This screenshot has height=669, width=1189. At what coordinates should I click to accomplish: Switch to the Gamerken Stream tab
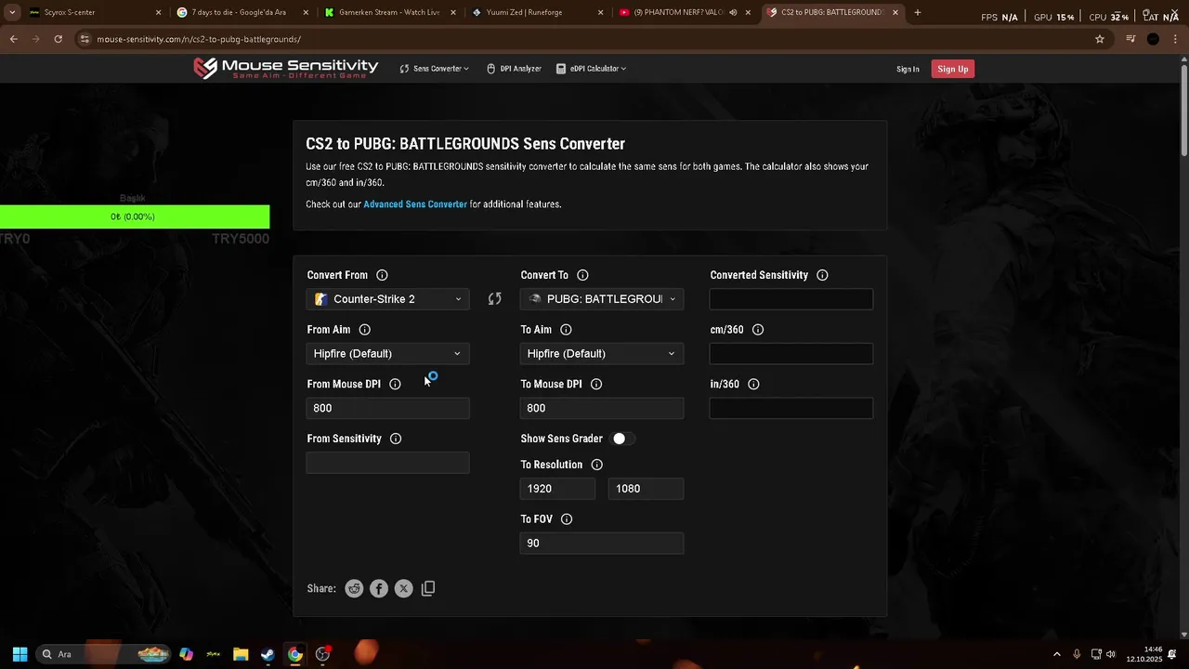click(391, 13)
